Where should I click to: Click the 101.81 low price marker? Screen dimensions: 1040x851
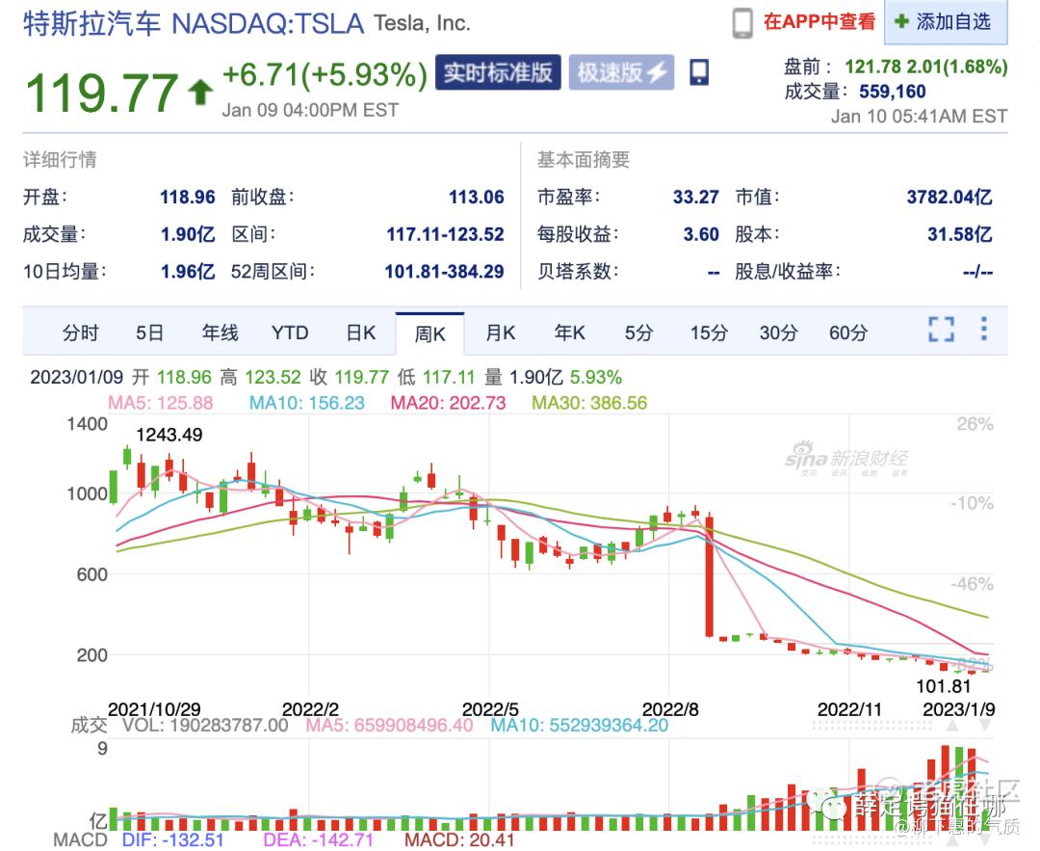click(943, 686)
